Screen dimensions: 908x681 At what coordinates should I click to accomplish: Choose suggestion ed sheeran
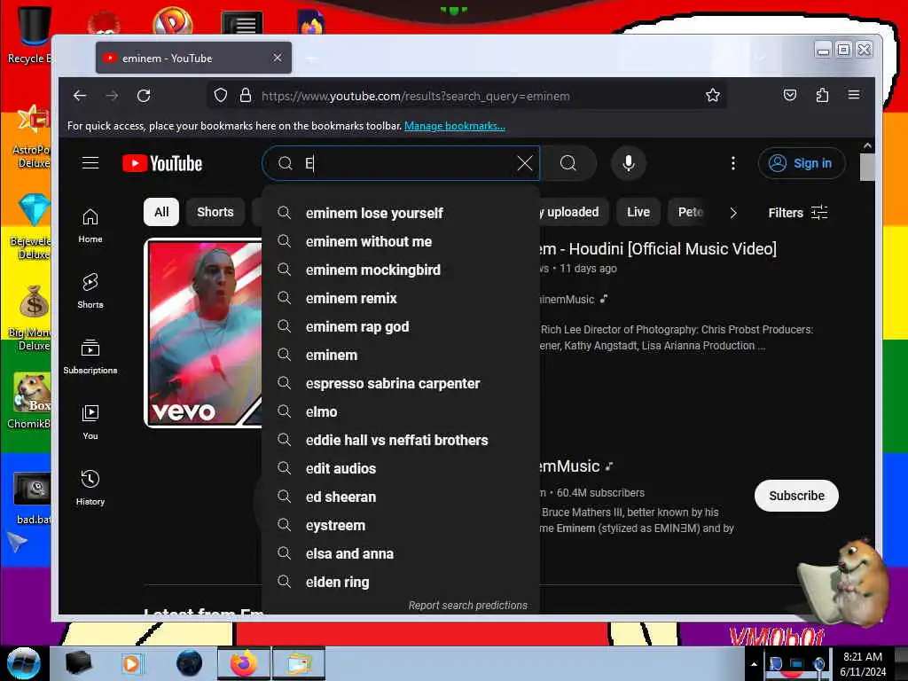(x=401, y=497)
